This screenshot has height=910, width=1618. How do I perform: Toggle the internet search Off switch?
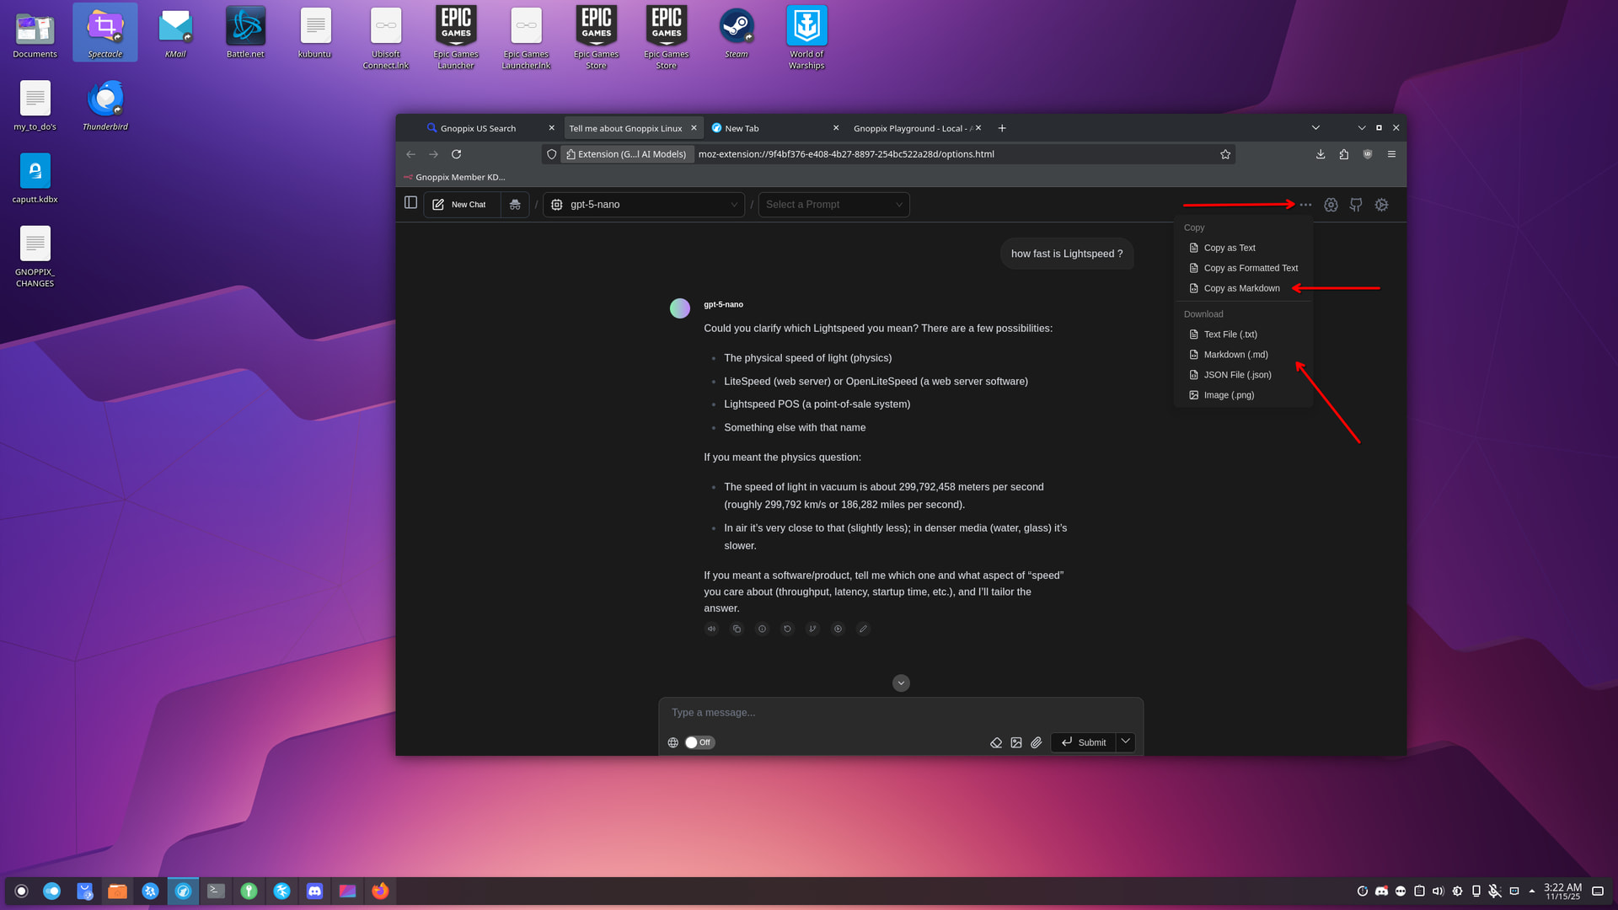699,742
